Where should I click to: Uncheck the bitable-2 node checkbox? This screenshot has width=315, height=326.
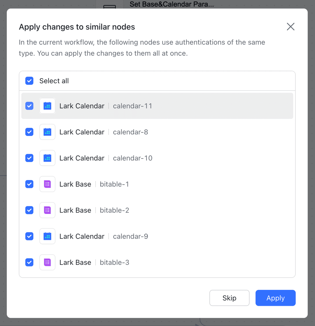coord(29,210)
